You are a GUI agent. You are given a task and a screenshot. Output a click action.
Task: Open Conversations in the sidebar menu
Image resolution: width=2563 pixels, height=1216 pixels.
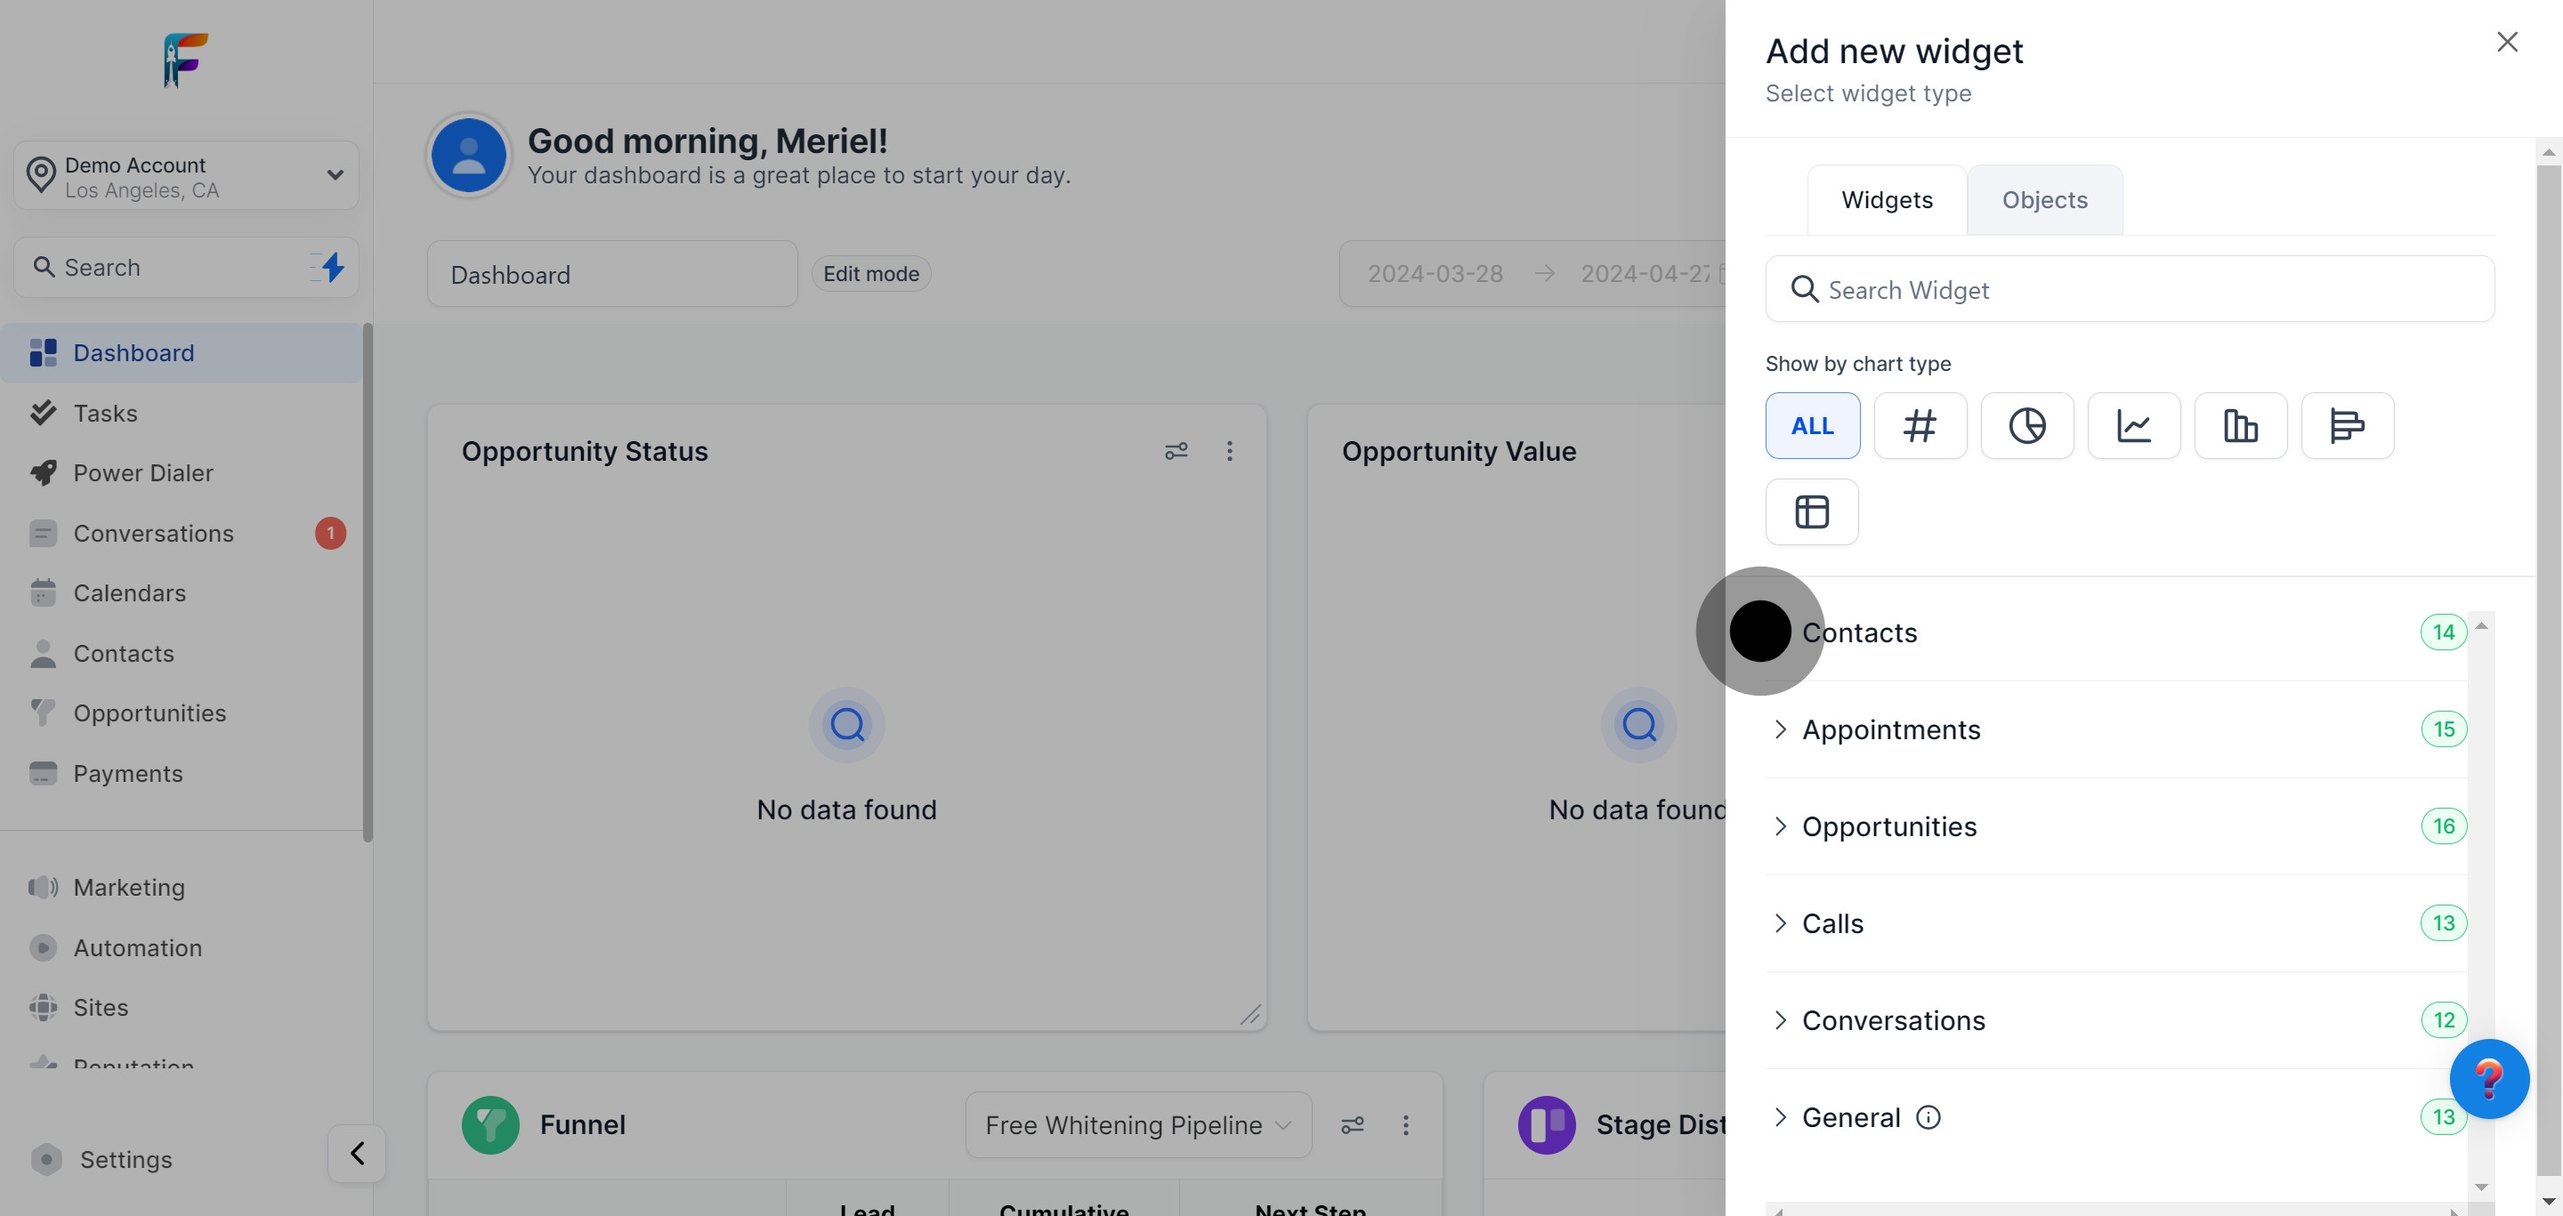(153, 534)
